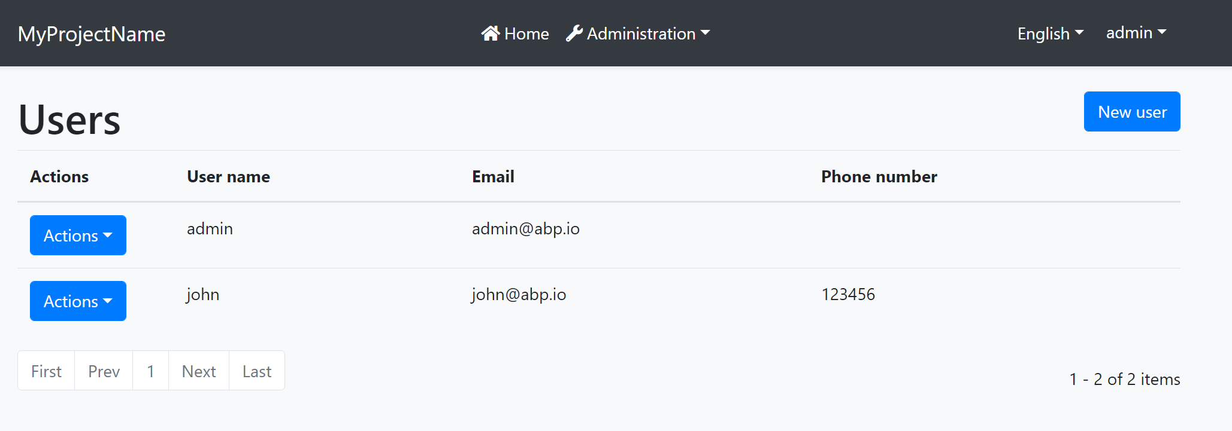Open Actions for the admin user row
The height and width of the screenshot is (431, 1232).
[77, 236]
